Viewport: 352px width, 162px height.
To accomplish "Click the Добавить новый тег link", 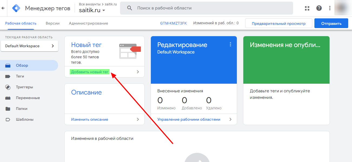I will coord(90,72).
